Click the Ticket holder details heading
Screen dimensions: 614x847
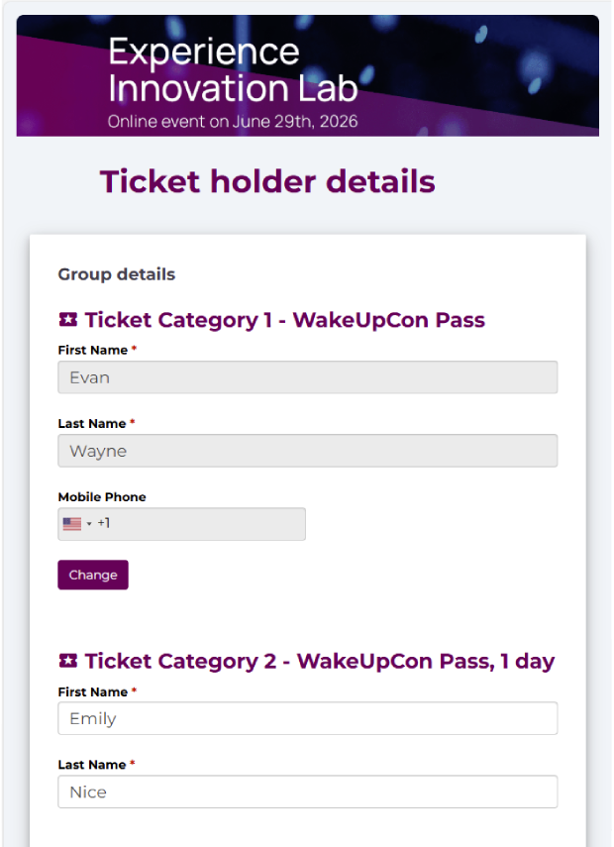pos(267,182)
